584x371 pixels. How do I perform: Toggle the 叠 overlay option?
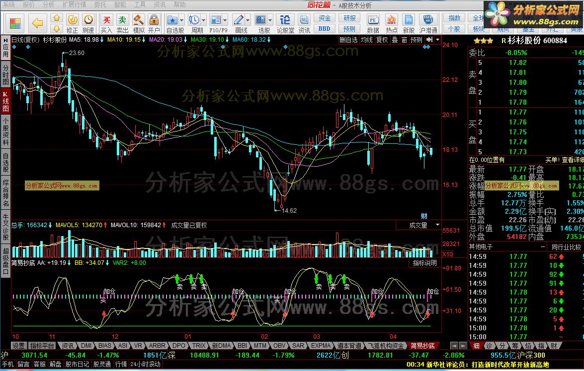click(x=395, y=40)
